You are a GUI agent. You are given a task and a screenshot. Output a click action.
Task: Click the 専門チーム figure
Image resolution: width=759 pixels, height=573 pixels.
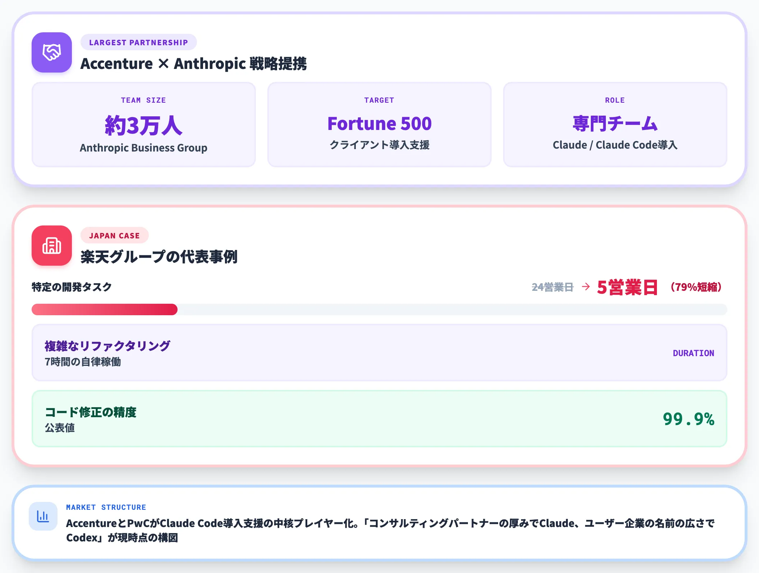[615, 124]
